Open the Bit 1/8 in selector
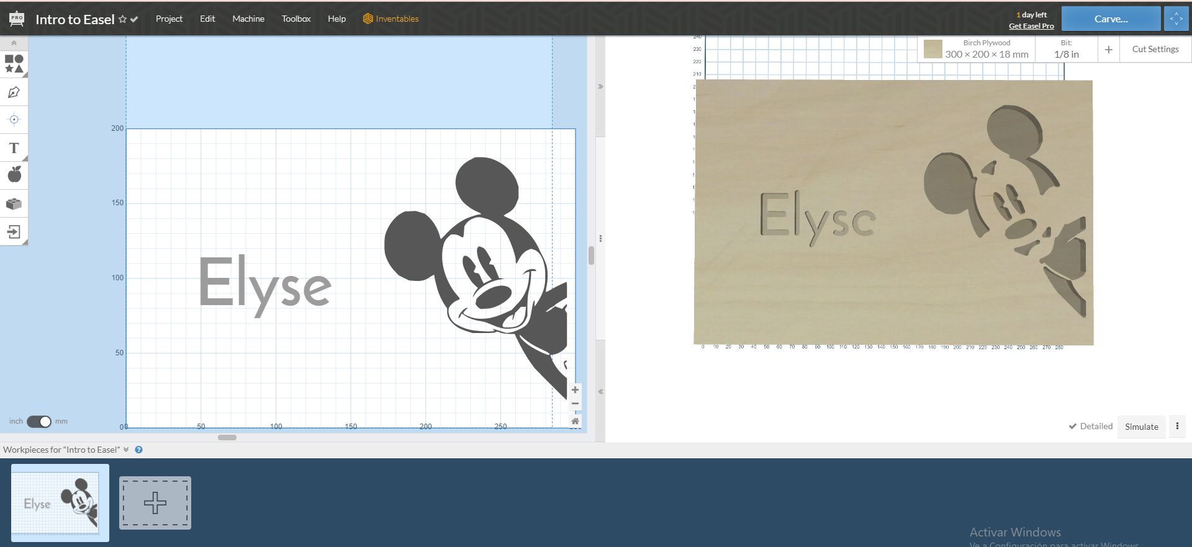Image resolution: width=1192 pixels, height=547 pixels. 1066,49
